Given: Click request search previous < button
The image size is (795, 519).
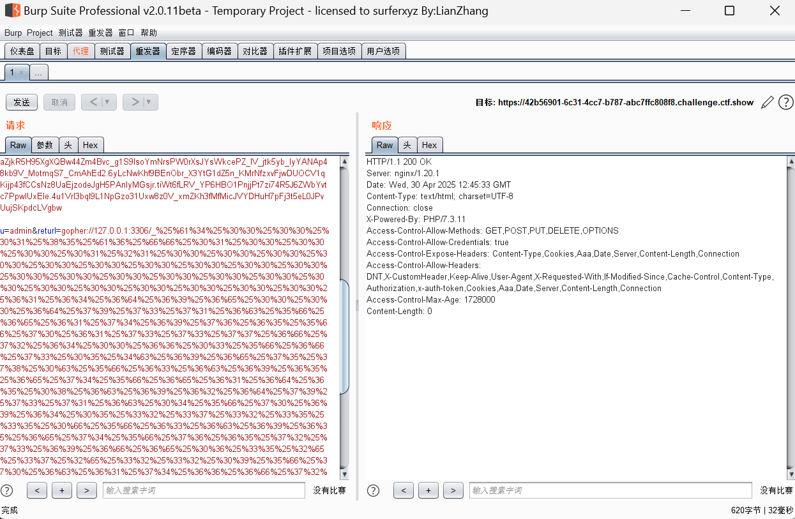Looking at the screenshot, I should (x=37, y=490).
